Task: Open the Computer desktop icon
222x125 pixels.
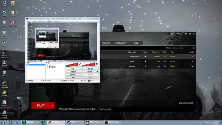Action: [4, 4]
